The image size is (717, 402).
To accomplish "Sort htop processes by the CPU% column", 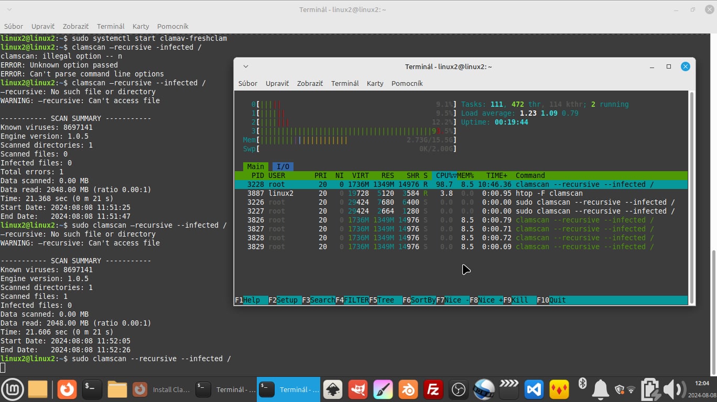I will pos(445,175).
